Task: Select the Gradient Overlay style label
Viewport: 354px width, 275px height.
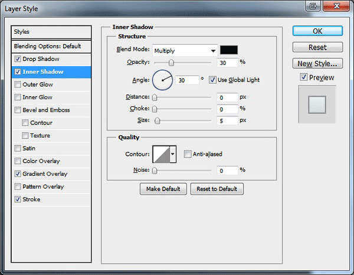Action: point(45,174)
